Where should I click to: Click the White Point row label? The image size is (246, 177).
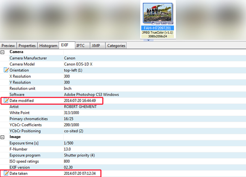pyautogui.click(x=19, y=113)
